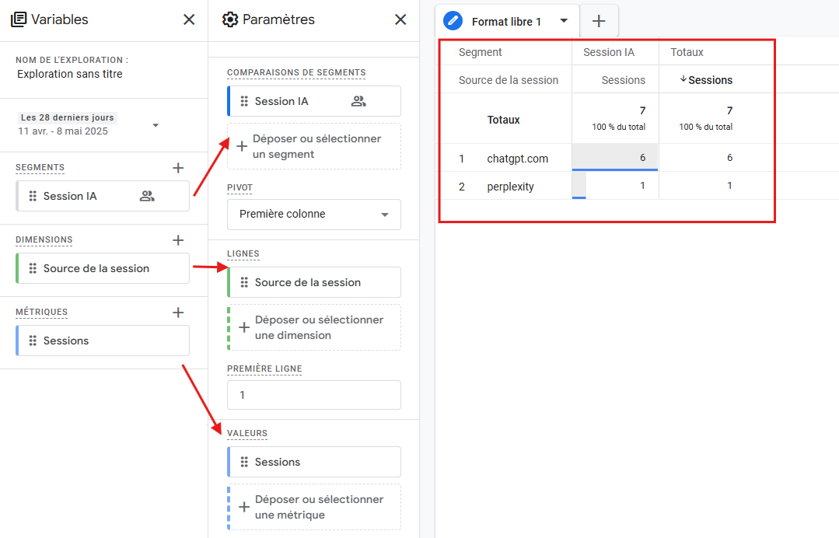The image size is (839, 538).
Task: Click the chatgpt.com row in the table
Action: 517,159
